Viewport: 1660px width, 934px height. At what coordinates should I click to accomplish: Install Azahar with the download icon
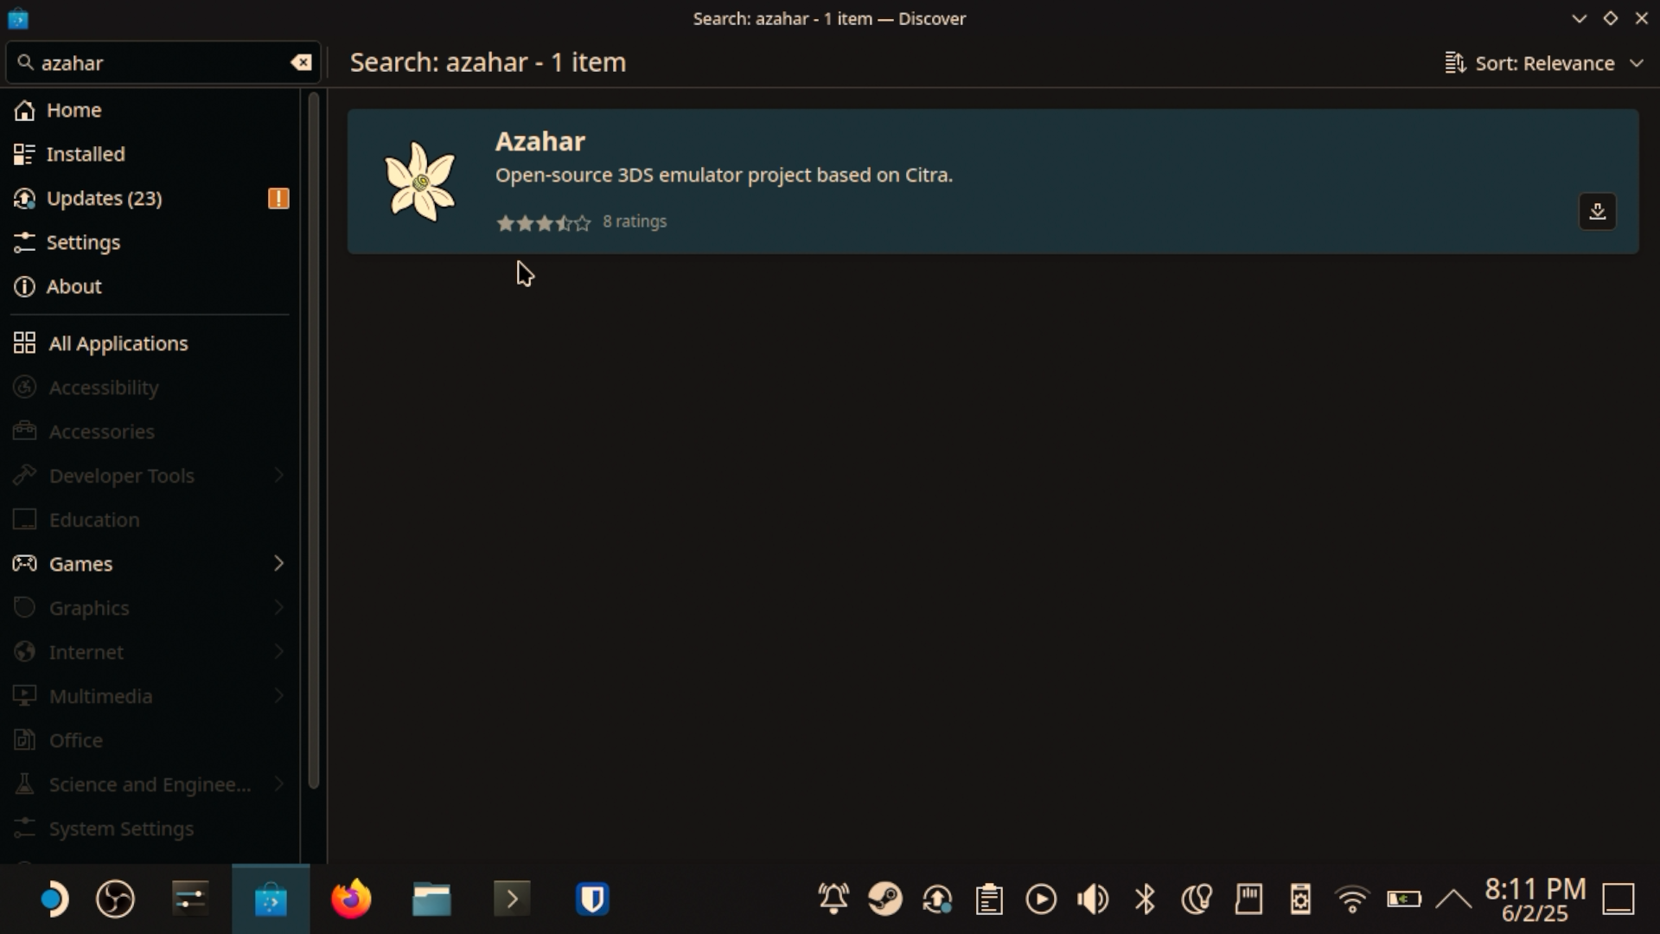click(x=1597, y=211)
